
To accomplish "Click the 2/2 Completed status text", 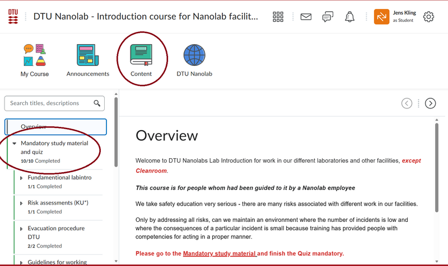I will (x=45, y=246).
